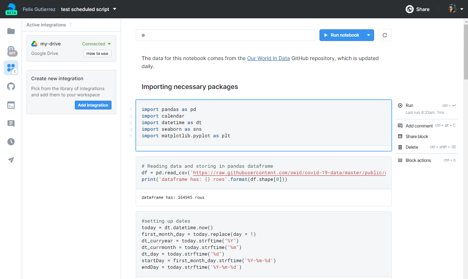Click the Add comment icon

click(400, 126)
